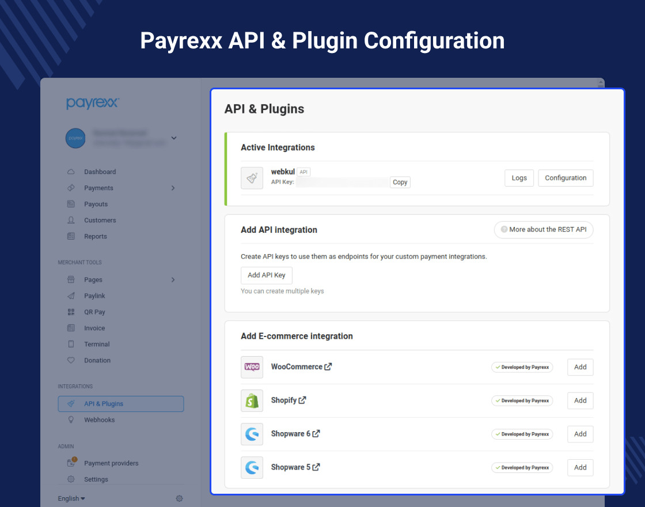Click the Webhooks lightbulb icon
Image resolution: width=645 pixels, height=507 pixels.
point(71,420)
